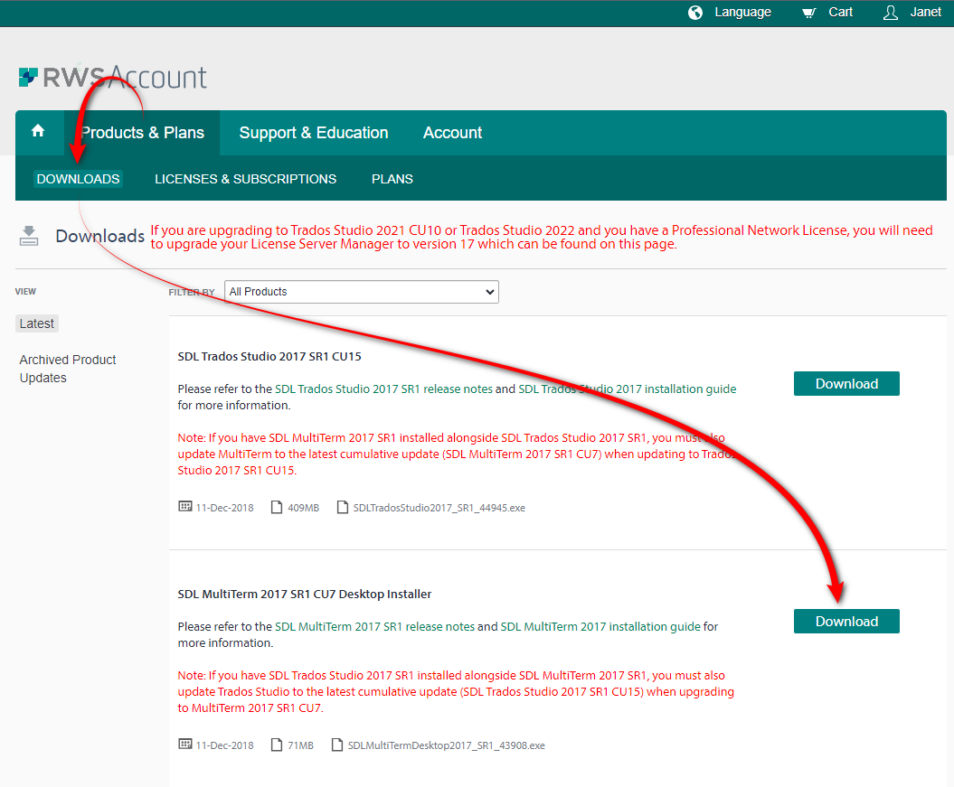Open SDL Trados Studio 2017 installation guide

coord(628,389)
